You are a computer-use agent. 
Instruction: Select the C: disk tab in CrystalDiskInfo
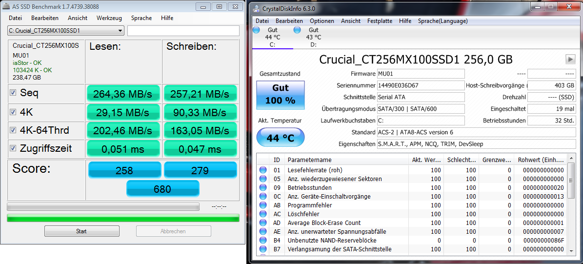(x=272, y=37)
